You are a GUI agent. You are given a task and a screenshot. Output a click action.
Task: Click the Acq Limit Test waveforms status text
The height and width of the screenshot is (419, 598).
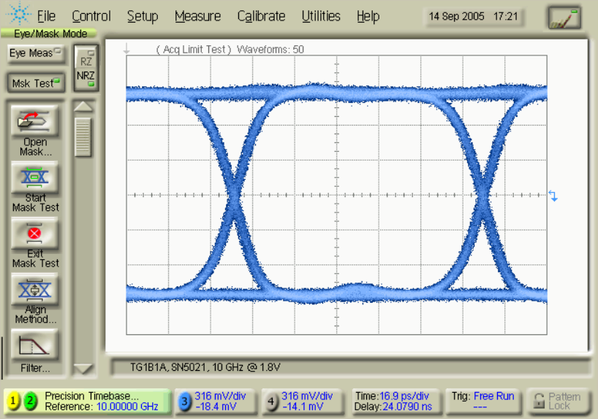click(230, 50)
